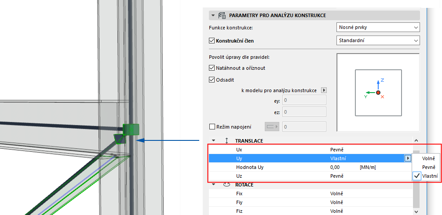Click the Pevně value in the Ux row
This screenshot has width=442, height=215.
click(x=336, y=150)
